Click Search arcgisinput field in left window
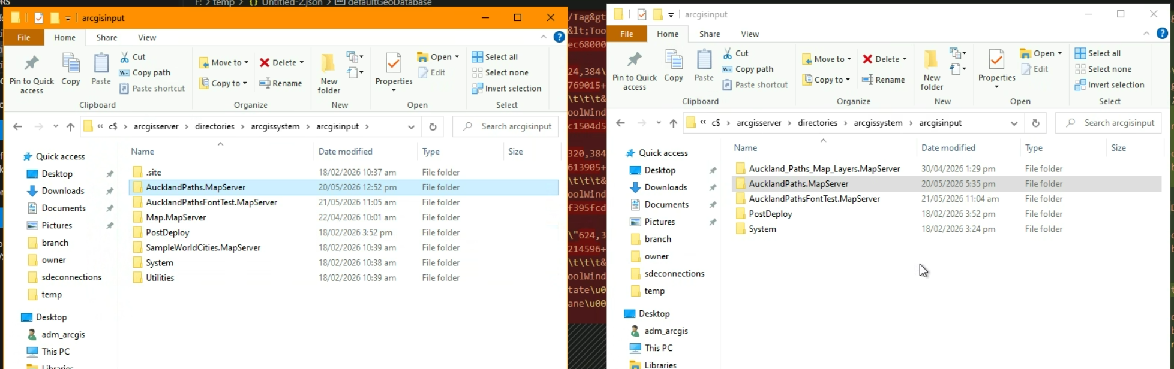The width and height of the screenshot is (1174, 369). coord(506,126)
